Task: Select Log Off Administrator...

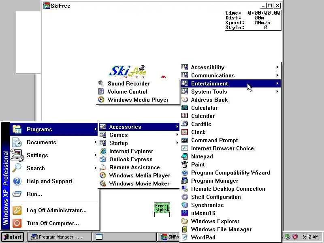Action: tap(54, 210)
